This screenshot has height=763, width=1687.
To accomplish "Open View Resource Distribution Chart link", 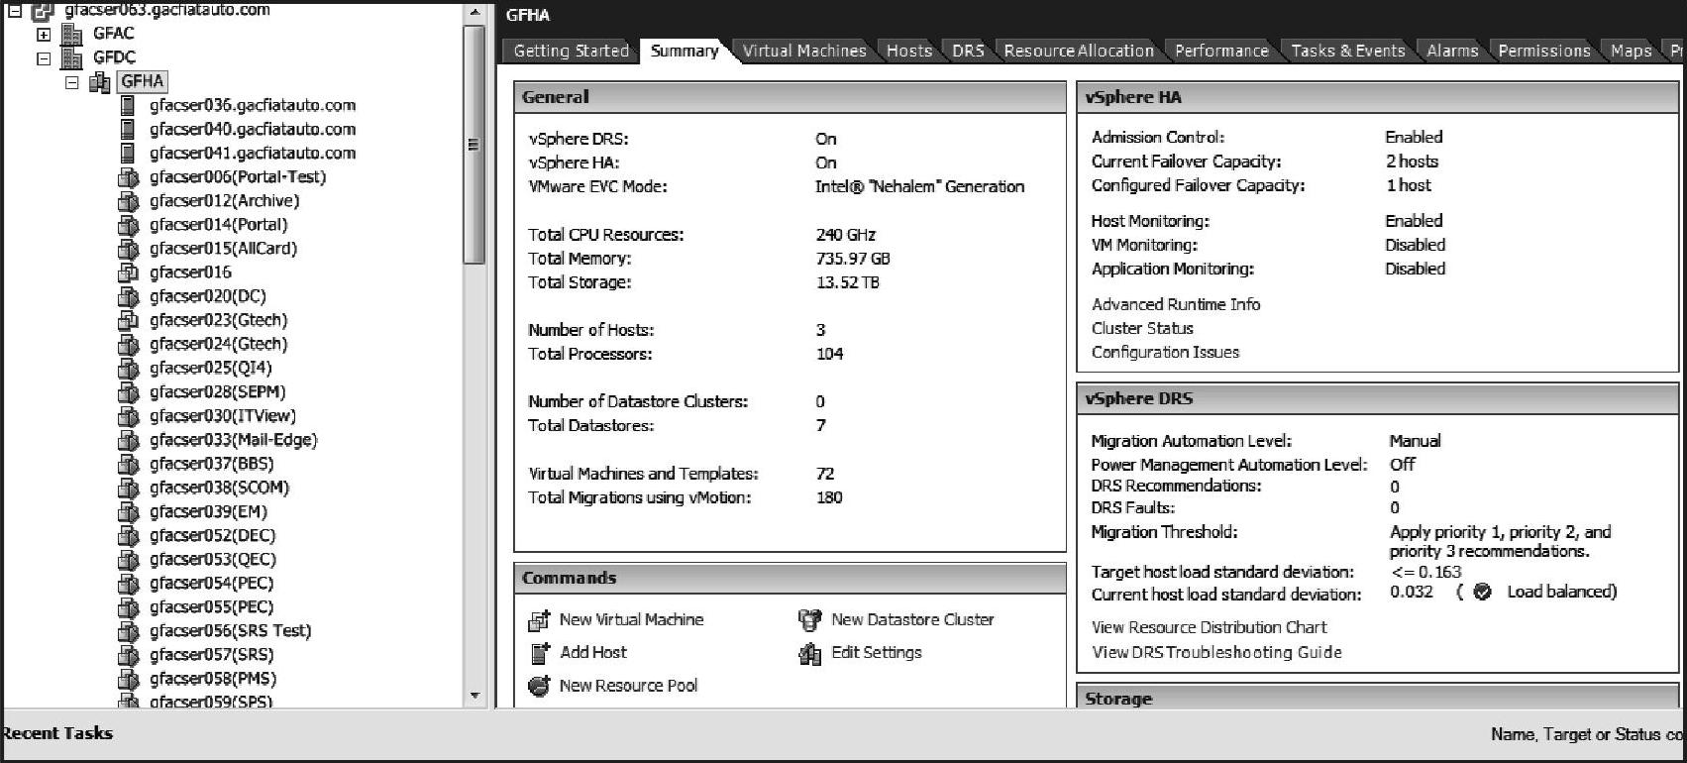I will click(1209, 628).
